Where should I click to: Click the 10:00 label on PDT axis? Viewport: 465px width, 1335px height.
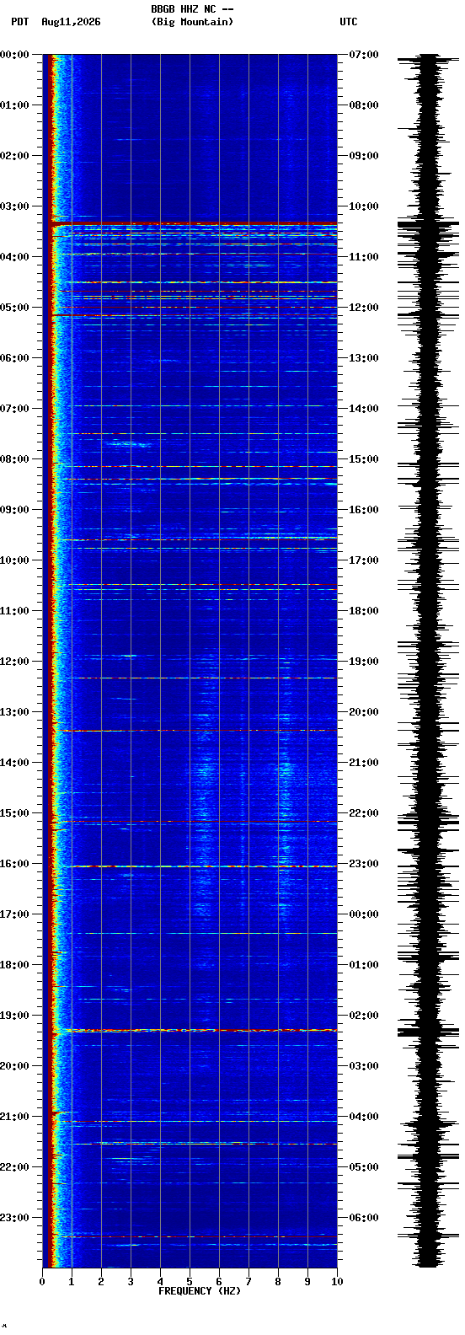pos(14,560)
